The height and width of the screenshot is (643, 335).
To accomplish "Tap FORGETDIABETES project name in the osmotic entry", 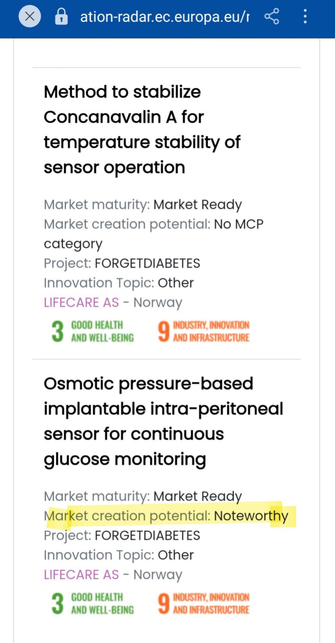I will pyautogui.click(x=147, y=536).
